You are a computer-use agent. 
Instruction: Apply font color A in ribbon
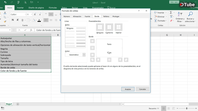[39, 20]
